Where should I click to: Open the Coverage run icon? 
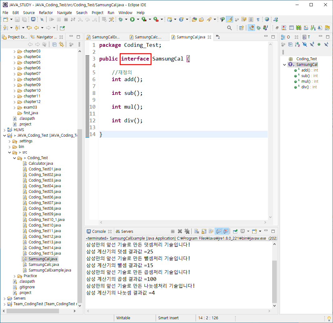(x=144, y=20)
